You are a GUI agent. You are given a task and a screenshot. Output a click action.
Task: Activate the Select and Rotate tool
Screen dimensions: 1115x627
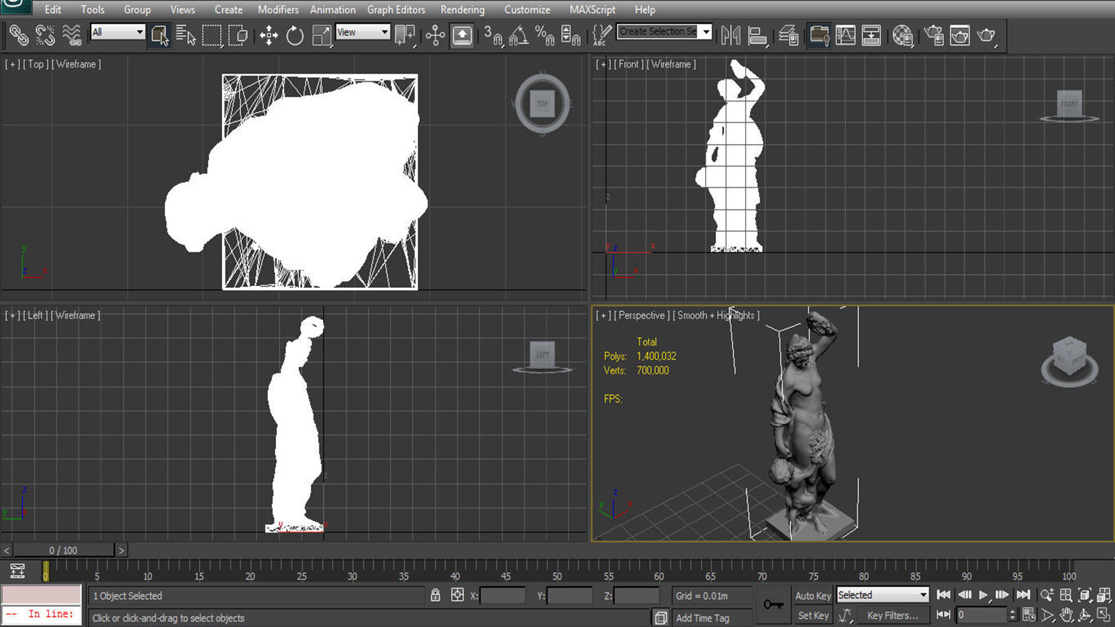(x=294, y=35)
